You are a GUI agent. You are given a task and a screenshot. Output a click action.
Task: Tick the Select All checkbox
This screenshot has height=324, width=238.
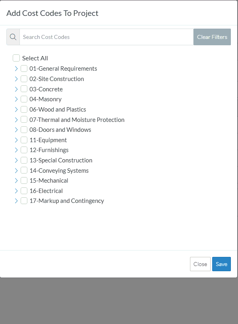(x=16, y=58)
